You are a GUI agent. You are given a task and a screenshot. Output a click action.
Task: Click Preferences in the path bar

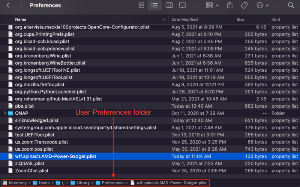[x=110, y=183]
